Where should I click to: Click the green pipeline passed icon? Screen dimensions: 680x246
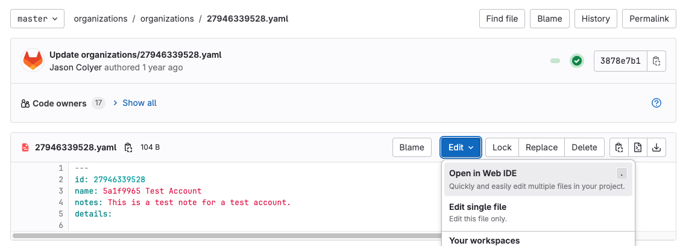(576, 61)
